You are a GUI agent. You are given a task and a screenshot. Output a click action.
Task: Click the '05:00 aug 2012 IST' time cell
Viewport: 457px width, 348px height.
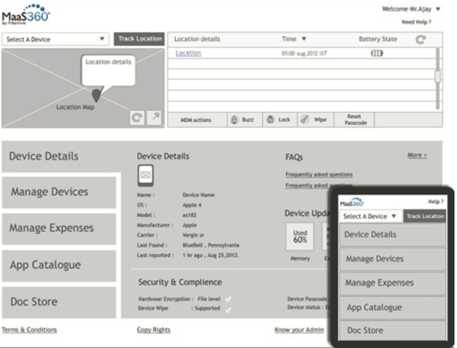[304, 54]
